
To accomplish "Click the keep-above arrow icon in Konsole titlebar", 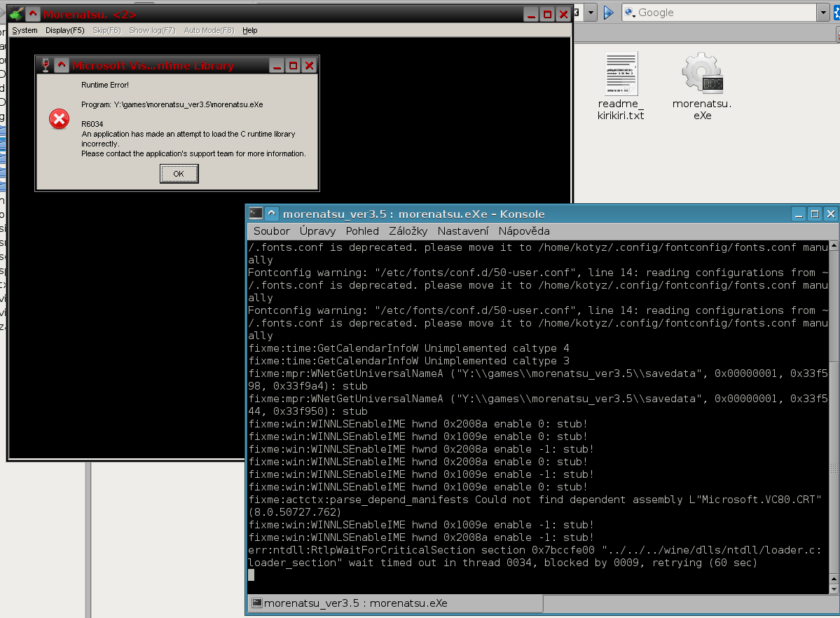I will 272,214.
